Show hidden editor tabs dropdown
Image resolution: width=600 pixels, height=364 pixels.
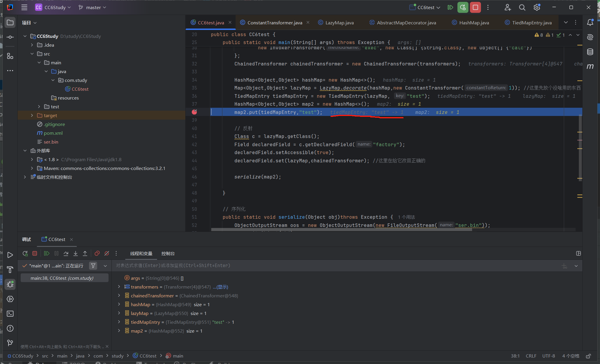click(566, 22)
